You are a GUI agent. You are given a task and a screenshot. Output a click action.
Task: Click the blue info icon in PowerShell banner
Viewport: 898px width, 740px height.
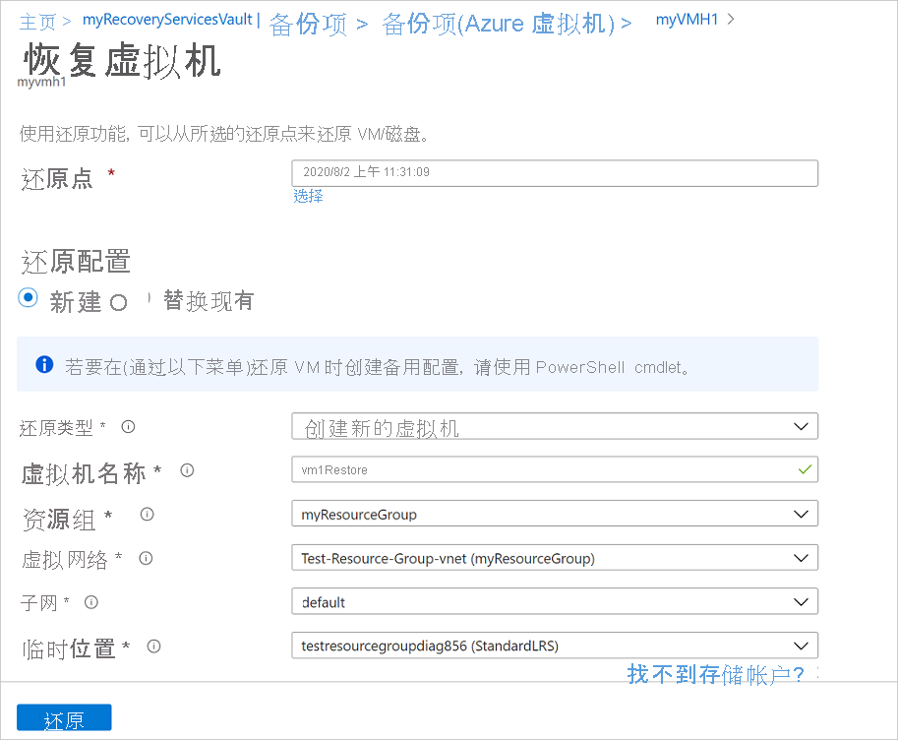point(43,364)
